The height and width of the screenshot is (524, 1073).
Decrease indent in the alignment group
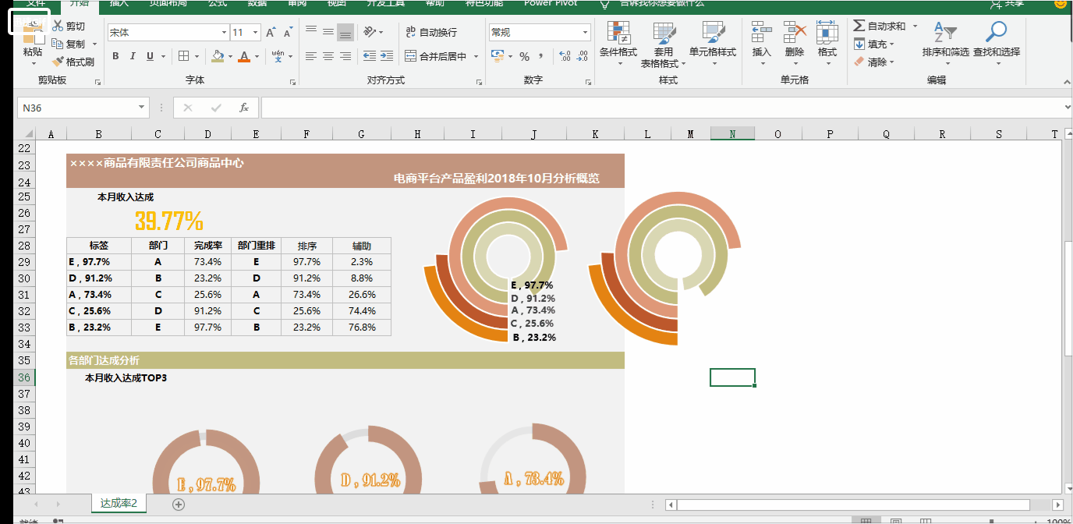coord(370,56)
